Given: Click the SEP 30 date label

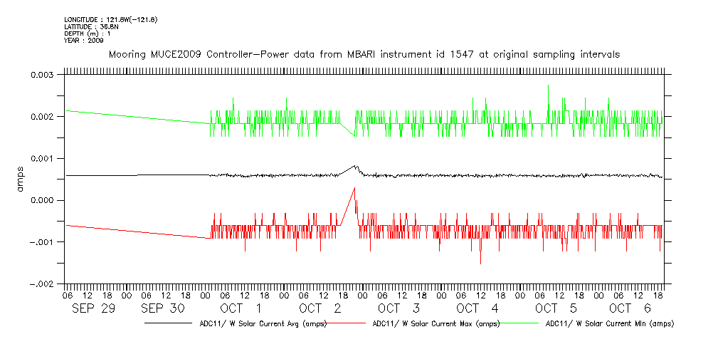Looking at the screenshot, I should click(163, 308).
